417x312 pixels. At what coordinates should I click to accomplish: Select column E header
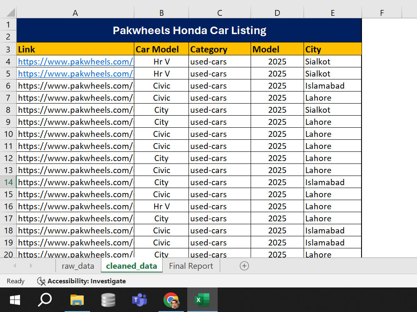(x=333, y=13)
